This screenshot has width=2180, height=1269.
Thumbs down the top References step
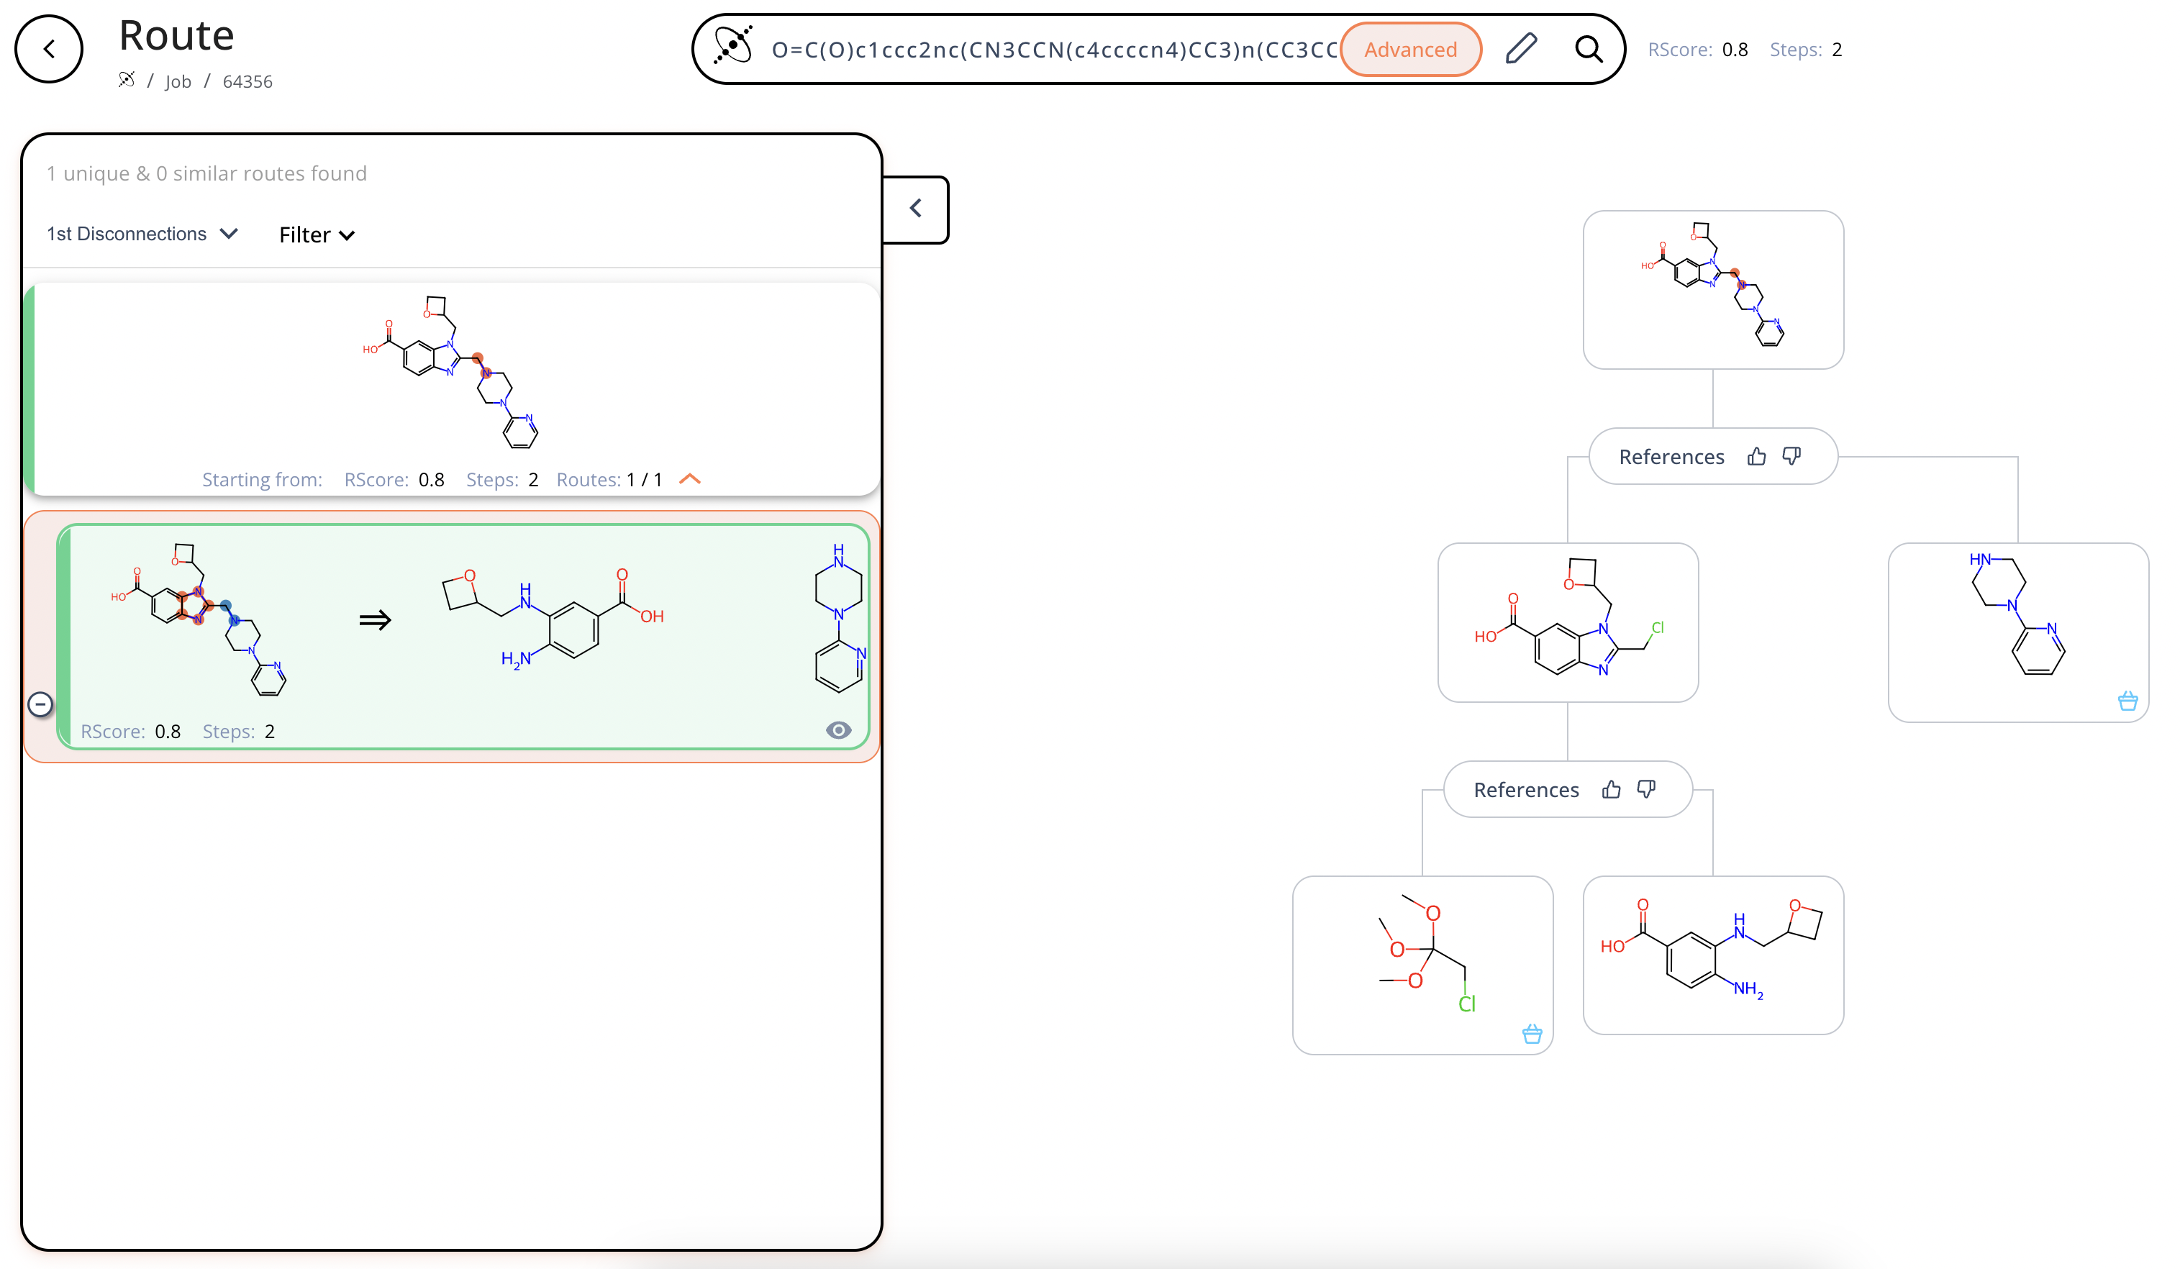pyautogui.click(x=1791, y=457)
